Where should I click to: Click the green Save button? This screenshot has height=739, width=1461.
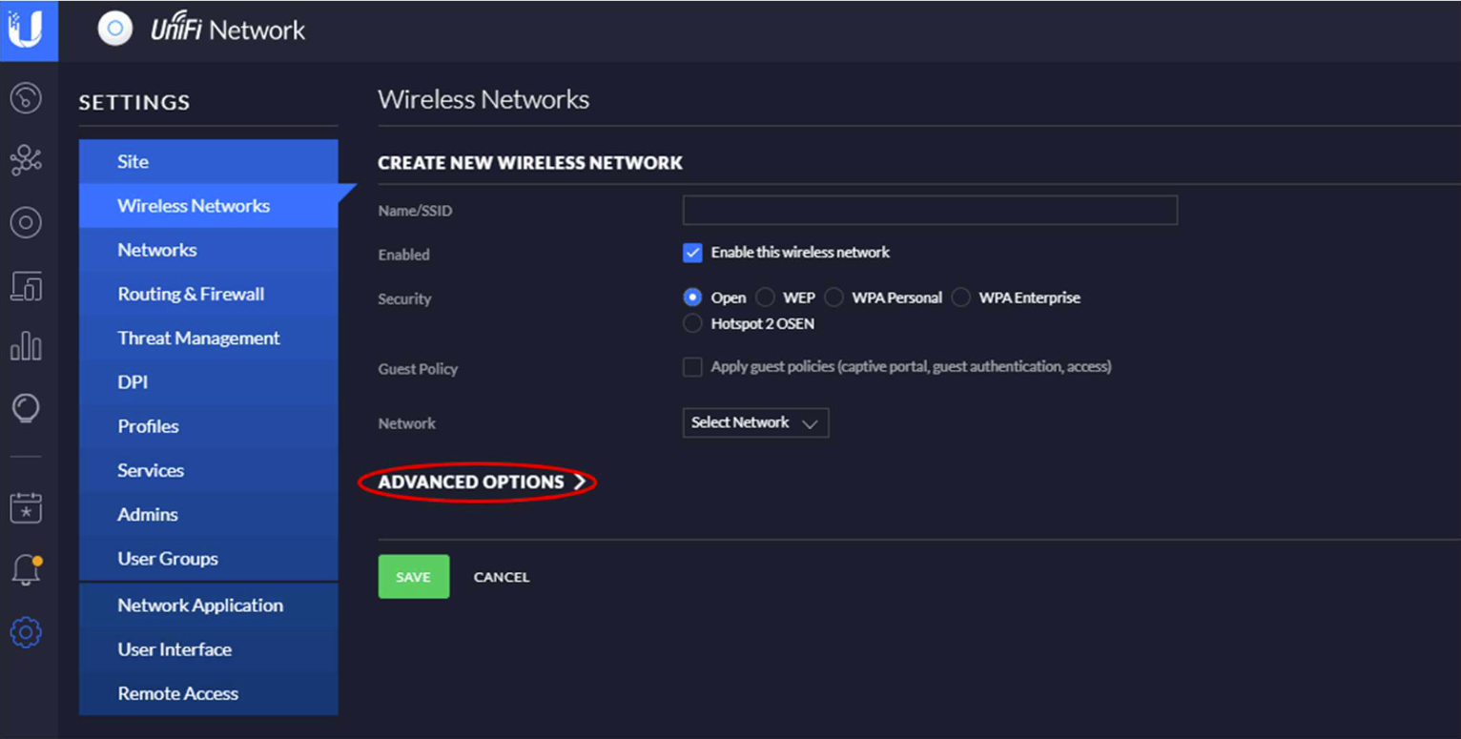(x=414, y=577)
